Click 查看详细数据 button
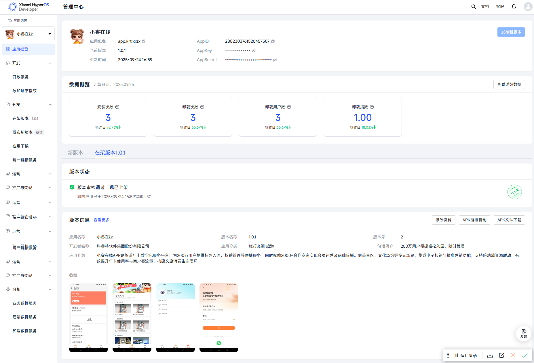Image resolution: width=534 pixels, height=363 pixels. (x=509, y=84)
